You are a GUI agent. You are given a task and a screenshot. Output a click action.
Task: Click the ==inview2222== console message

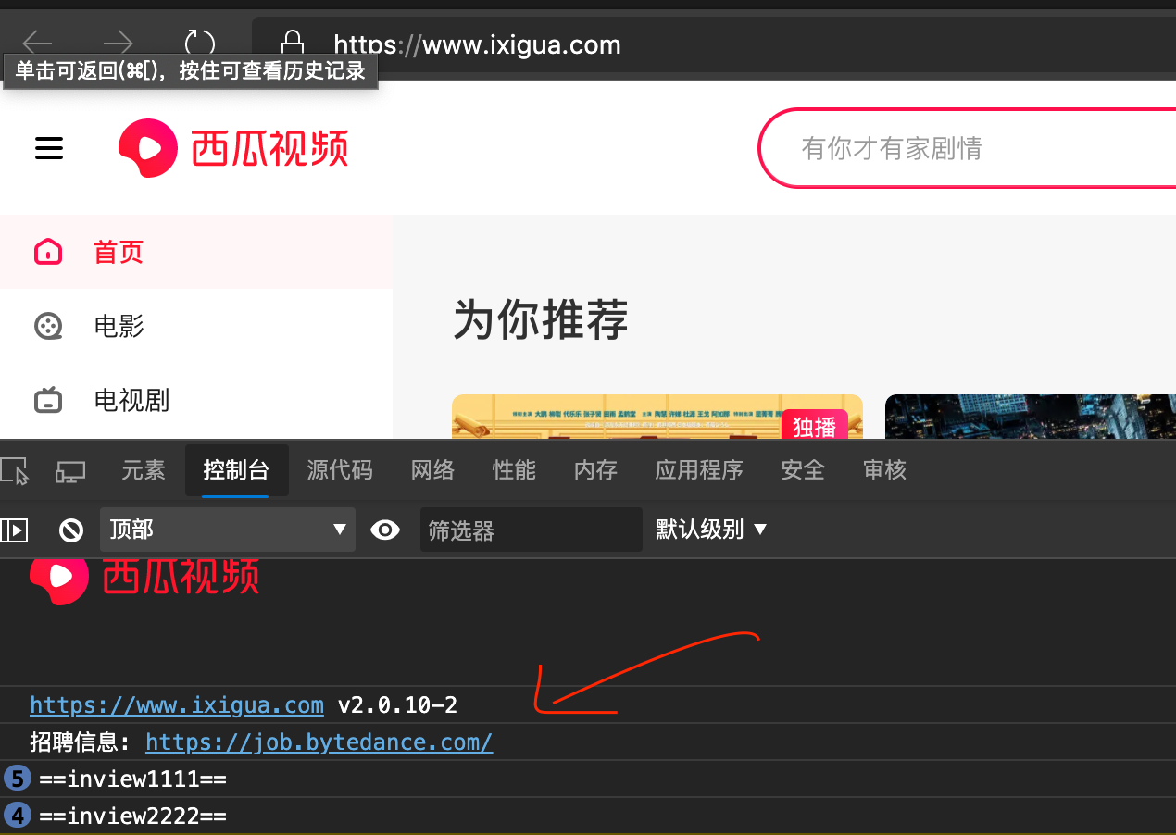pos(132,816)
